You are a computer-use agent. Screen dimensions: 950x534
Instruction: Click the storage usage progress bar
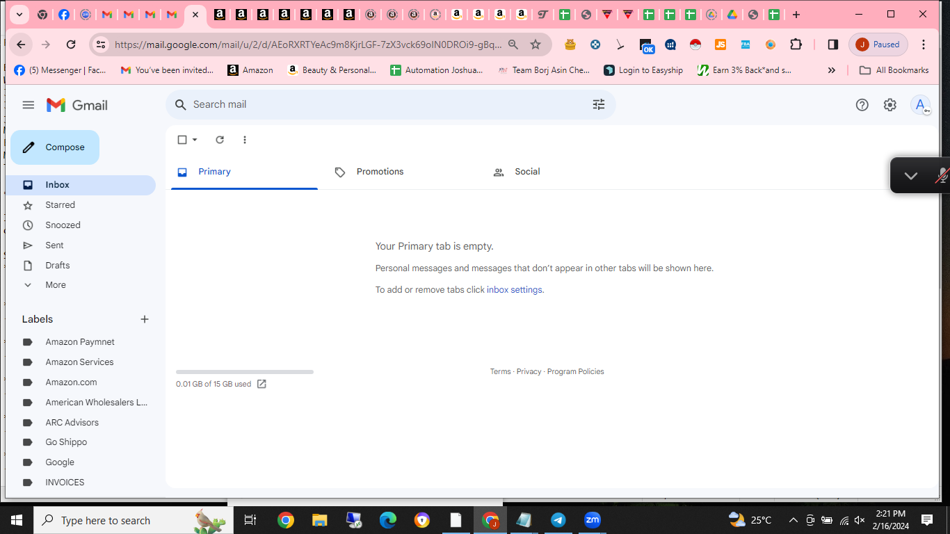click(245, 372)
